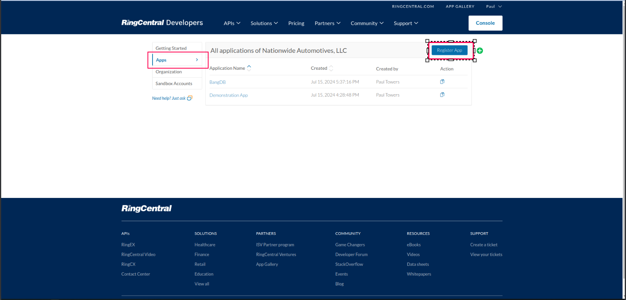Click View your tickets in the footer
This screenshot has height=300, width=626.
pos(486,255)
